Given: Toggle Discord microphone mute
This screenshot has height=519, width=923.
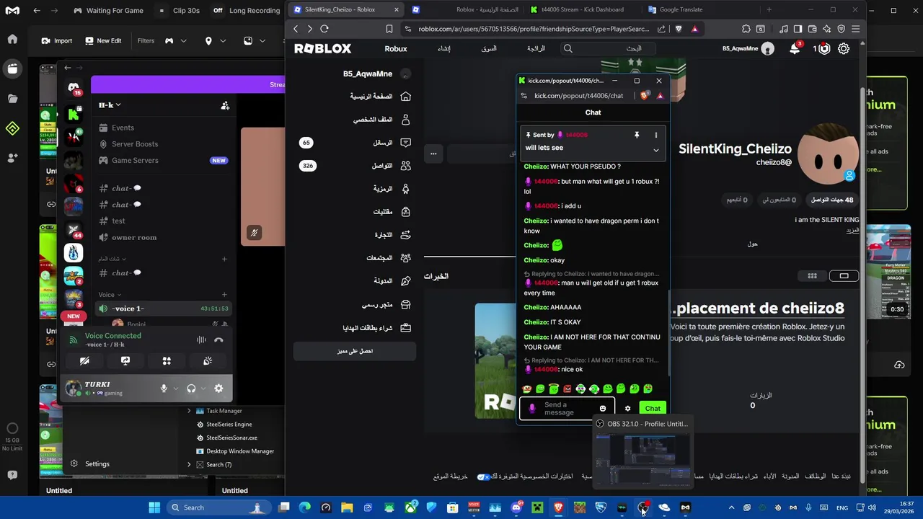Looking at the screenshot, I should click(x=164, y=389).
